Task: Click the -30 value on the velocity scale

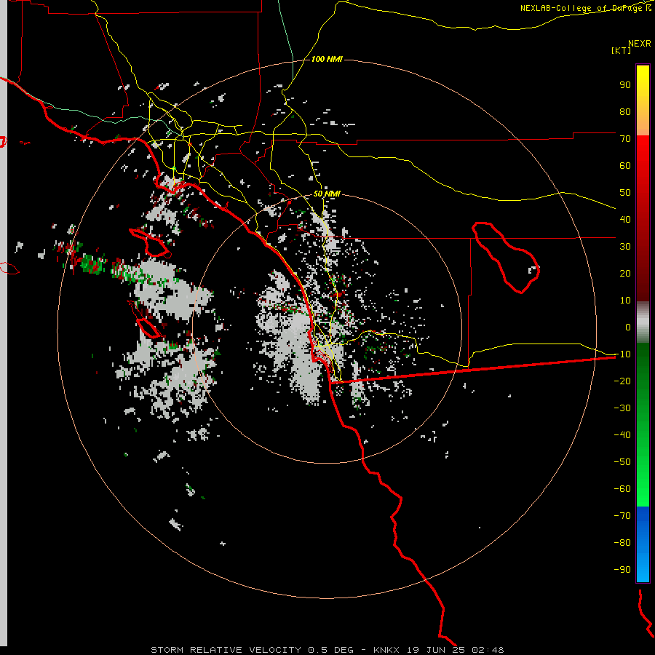Action: 622,408
